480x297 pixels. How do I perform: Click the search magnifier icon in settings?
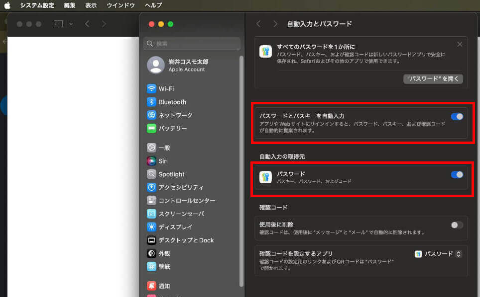(150, 44)
